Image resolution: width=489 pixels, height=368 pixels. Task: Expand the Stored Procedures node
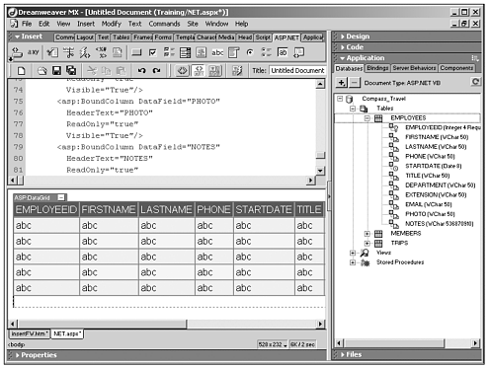pos(353,262)
